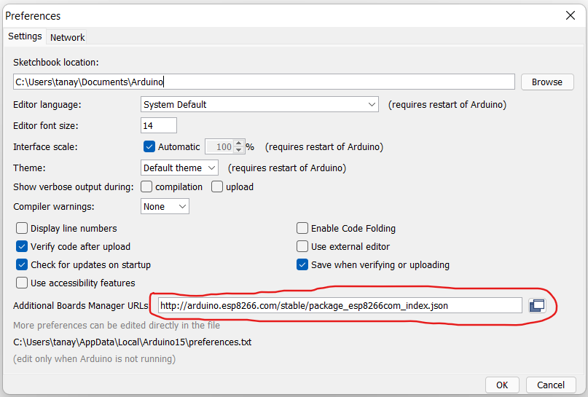Screen dimensions: 588x397
Task: Check verbose output during upload
Action: click(217, 186)
